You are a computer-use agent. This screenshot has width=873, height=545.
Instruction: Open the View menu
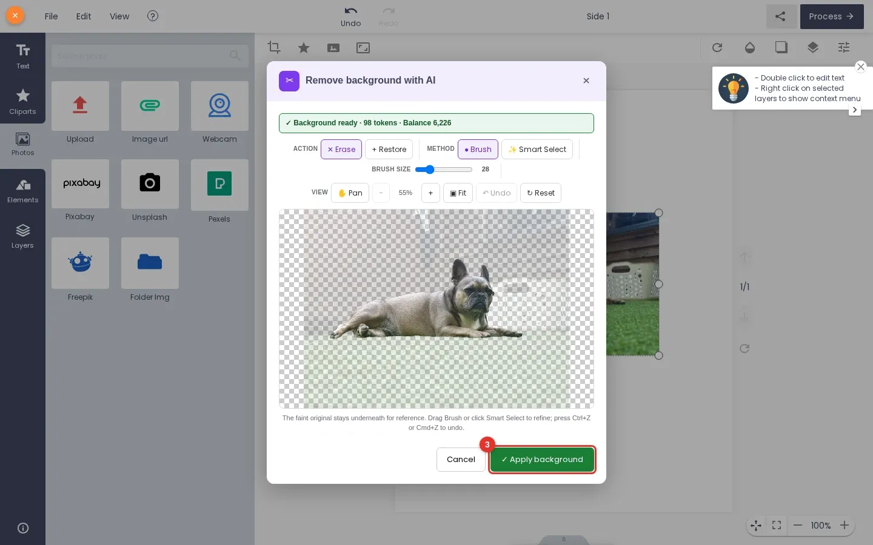[x=119, y=16]
